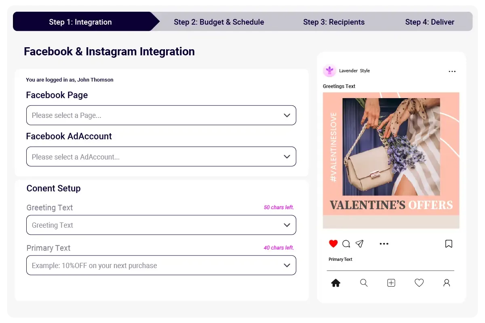Screen dimensions: 485x323
Task: Click the "40 chars left." counter
Action: [x=279, y=248]
